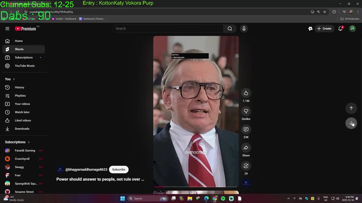Bookmark this page with the star
Viewport: 362px width, 203px height.
(x=325, y=12)
